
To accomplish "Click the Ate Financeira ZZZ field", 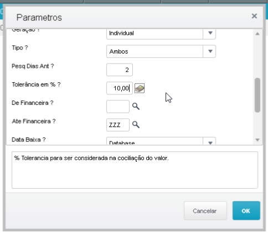I will 118,125.
